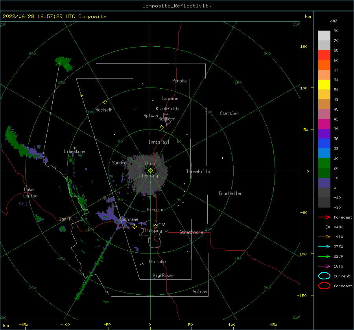
Task: Click the magenta 18TS arrow icon
Action: (x=324, y=266)
